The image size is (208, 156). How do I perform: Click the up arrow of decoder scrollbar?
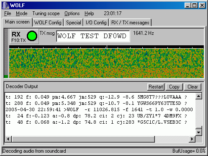[199, 96]
